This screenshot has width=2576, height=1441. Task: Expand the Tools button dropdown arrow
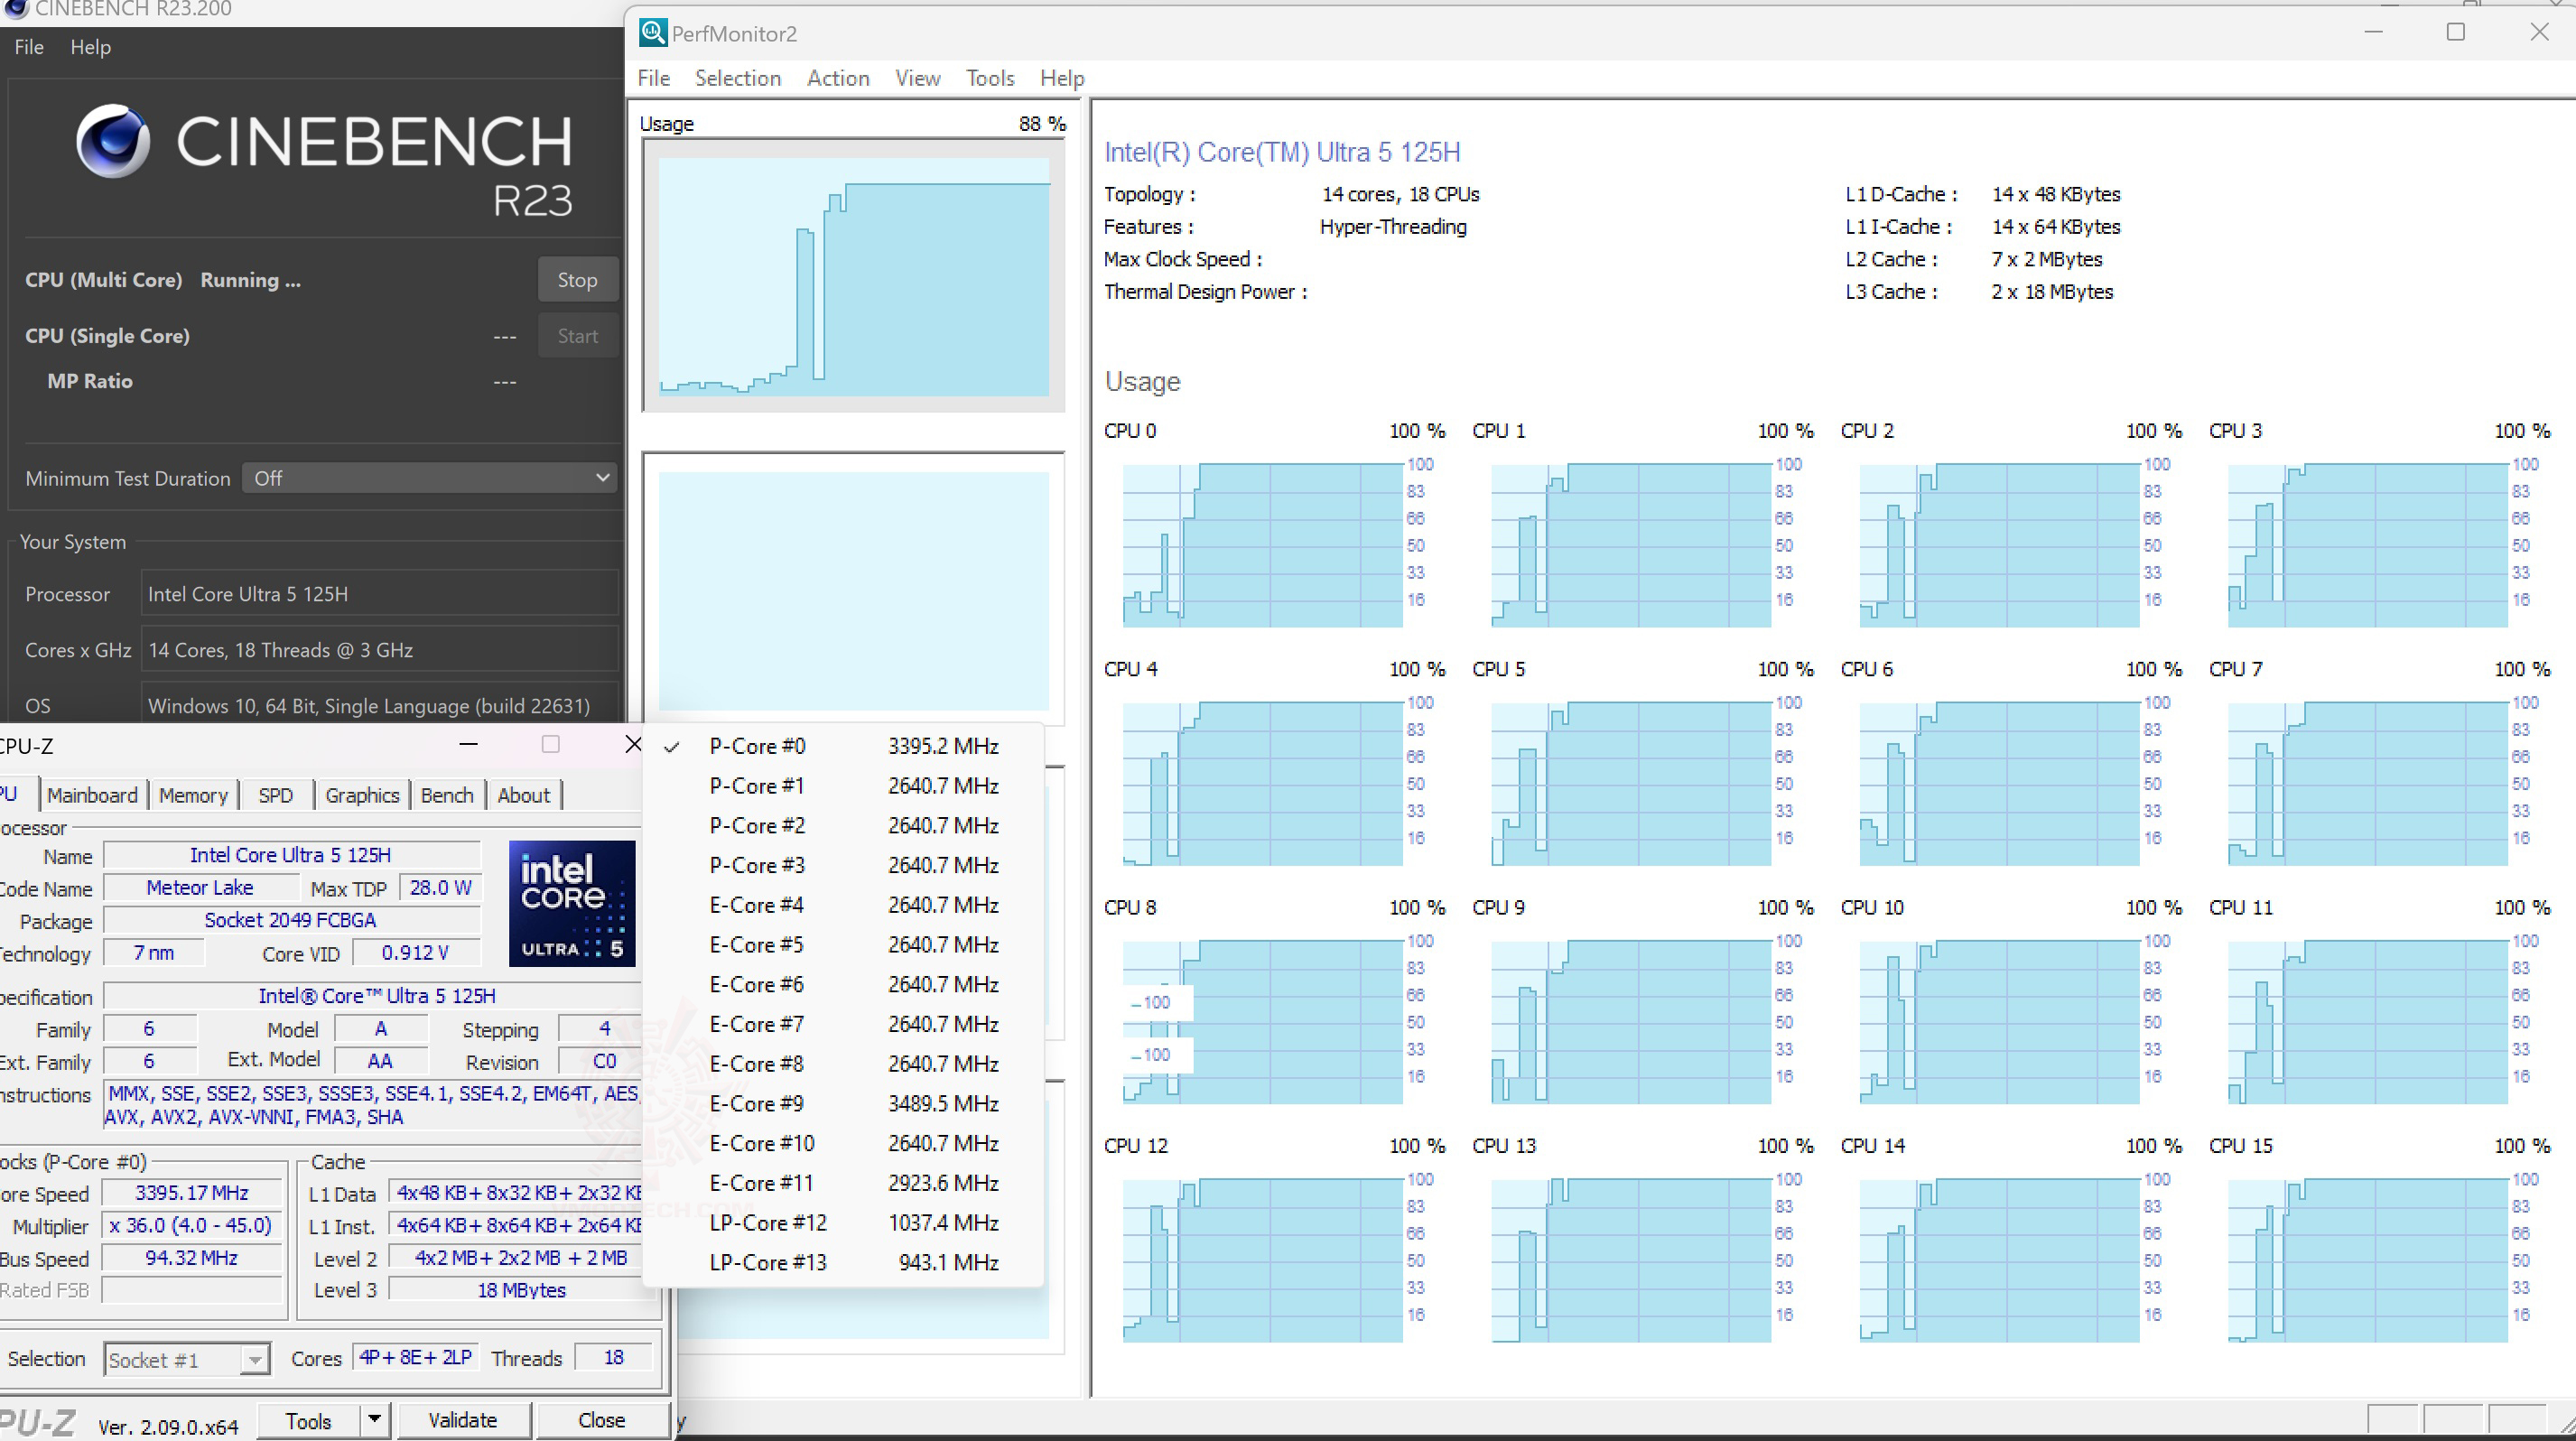(x=374, y=1419)
